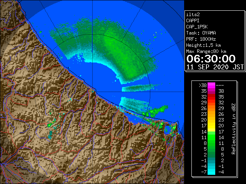Click 'PRF: 1800Hz' text

[201, 39]
